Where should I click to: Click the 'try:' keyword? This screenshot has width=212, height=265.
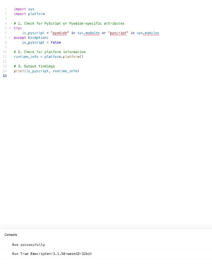18,28
